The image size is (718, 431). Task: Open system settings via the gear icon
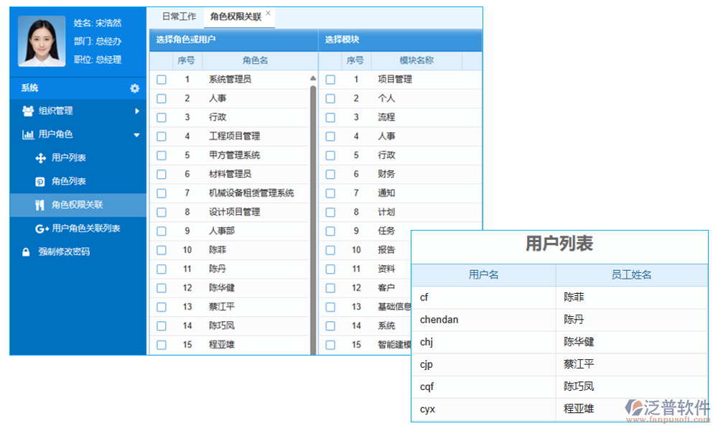click(x=134, y=88)
